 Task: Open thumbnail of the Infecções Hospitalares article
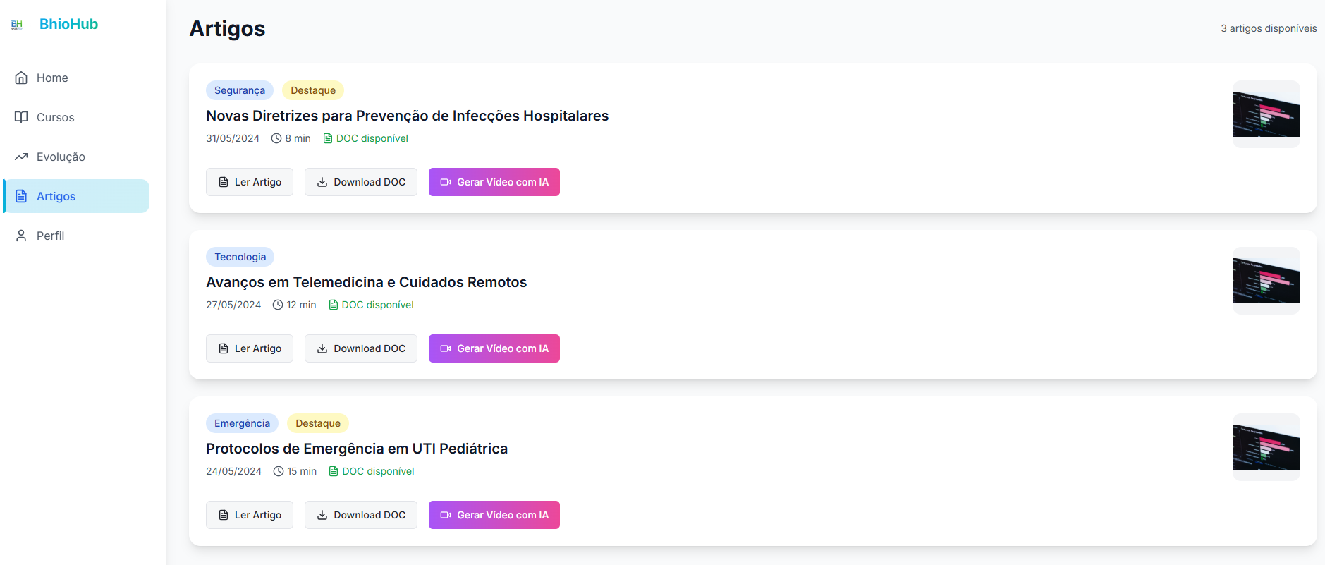(1266, 114)
